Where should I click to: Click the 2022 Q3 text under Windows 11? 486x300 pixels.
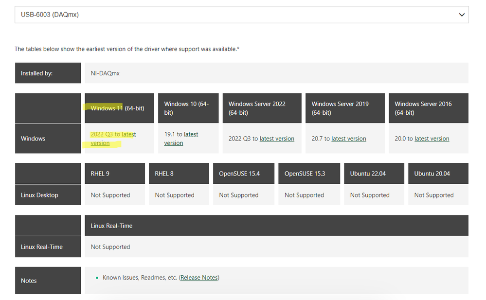point(102,134)
